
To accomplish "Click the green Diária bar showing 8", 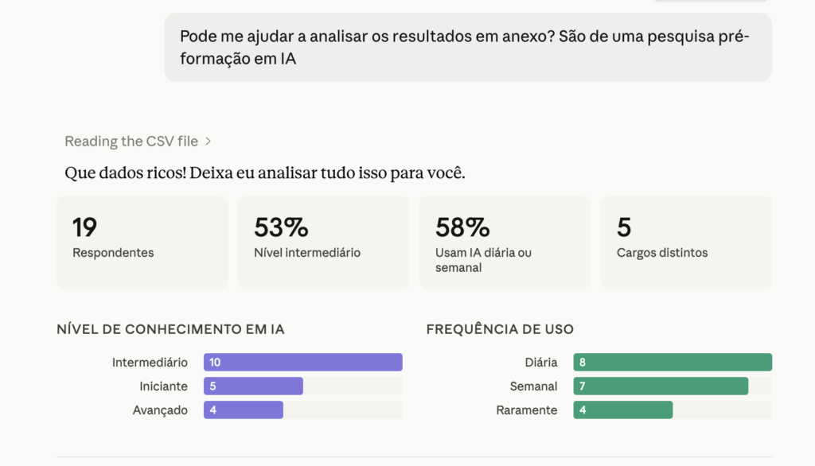I will click(673, 362).
